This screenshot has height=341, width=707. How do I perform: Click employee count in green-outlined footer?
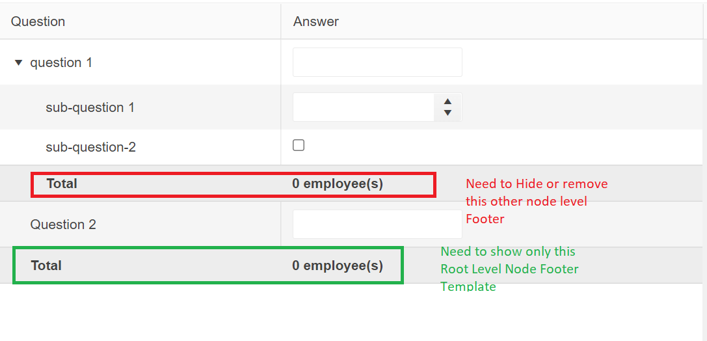pyautogui.click(x=338, y=266)
